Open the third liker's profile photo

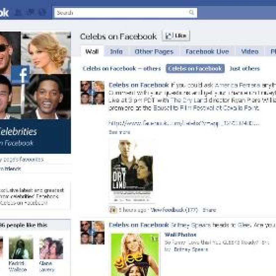(x=51, y=248)
